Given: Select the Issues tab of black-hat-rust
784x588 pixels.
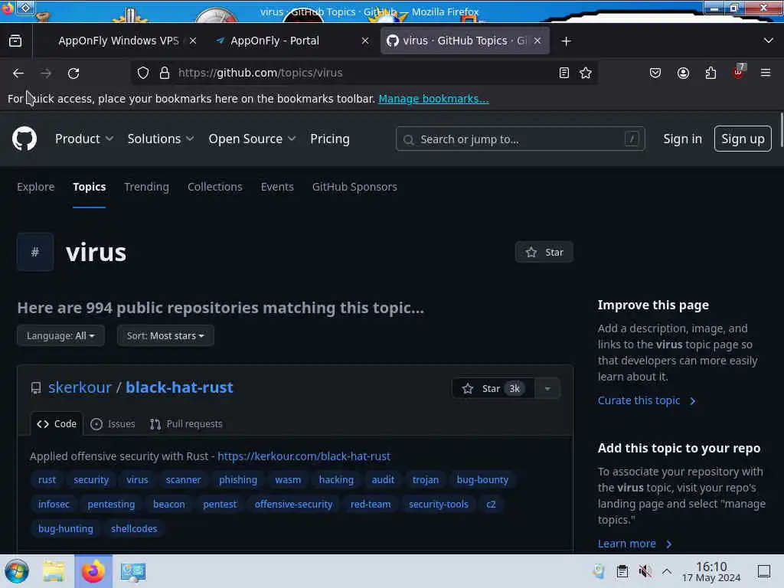Looking at the screenshot, I should [113, 424].
